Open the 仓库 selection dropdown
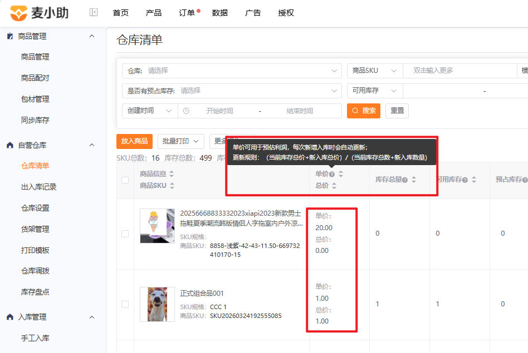This screenshot has width=528, height=353. [232, 71]
